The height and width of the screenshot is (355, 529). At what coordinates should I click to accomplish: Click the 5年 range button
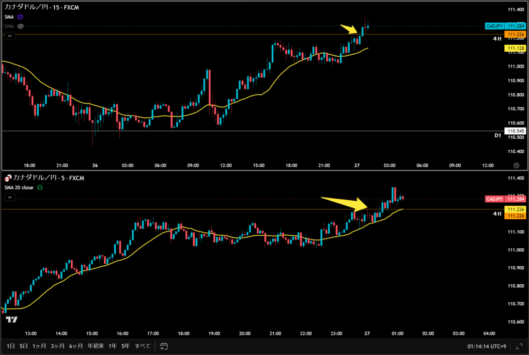click(x=126, y=346)
